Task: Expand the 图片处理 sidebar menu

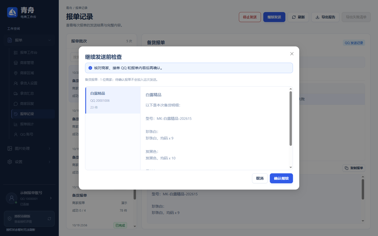Action: [x=29, y=148]
